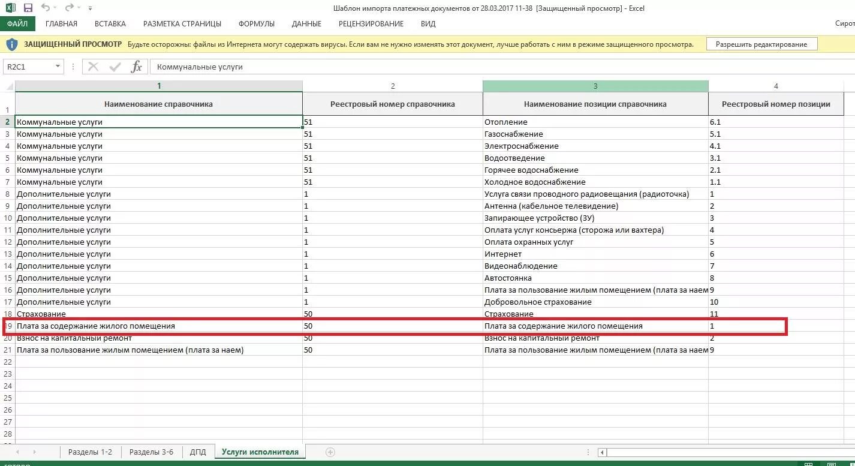
Task: Select column 3 header
Action: tap(595, 86)
